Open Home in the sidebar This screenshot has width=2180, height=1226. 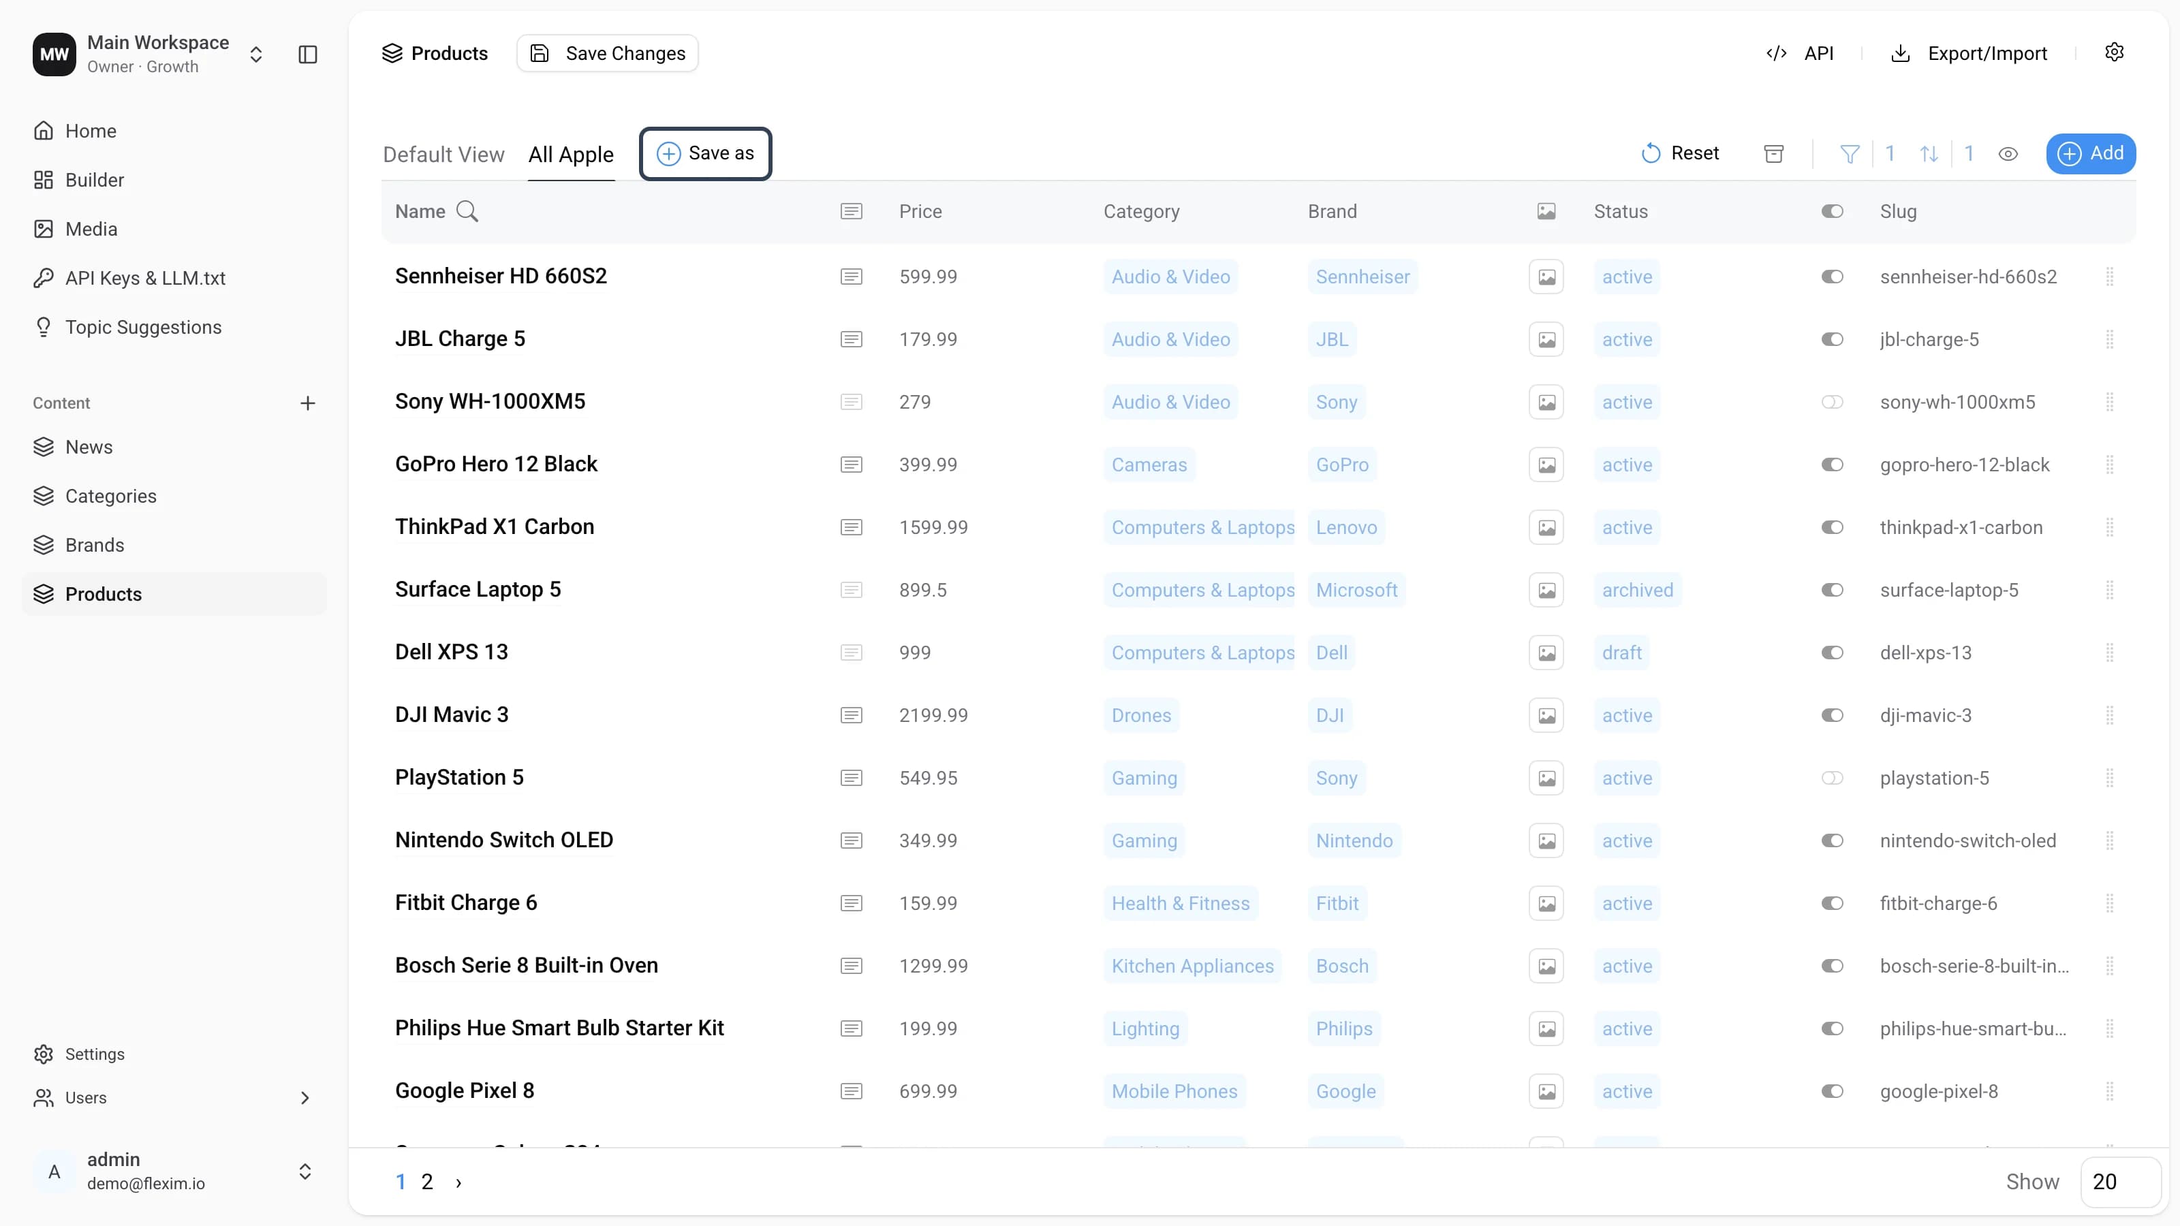pyautogui.click(x=174, y=131)
